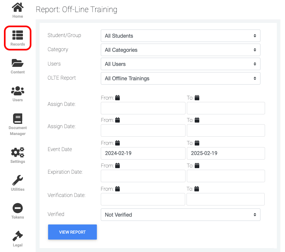Click the Event Date label
The image size is (285, 252).
click(x=60, y=149)
